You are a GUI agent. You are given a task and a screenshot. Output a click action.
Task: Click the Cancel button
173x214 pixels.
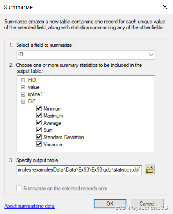pos(147,204)
